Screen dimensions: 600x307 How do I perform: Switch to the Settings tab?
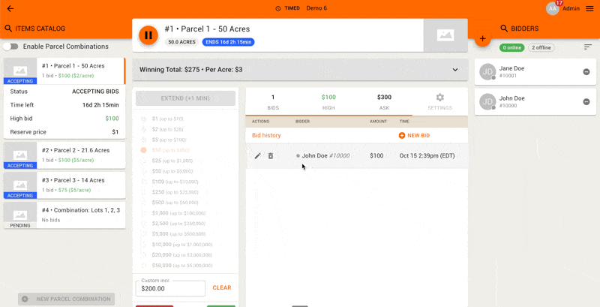tap(439, 102)
